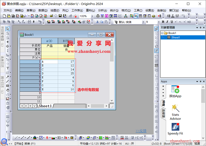This screenshot has width=206, height=146.
Task: Click the new matrix icon
Action: click(22, 16)
